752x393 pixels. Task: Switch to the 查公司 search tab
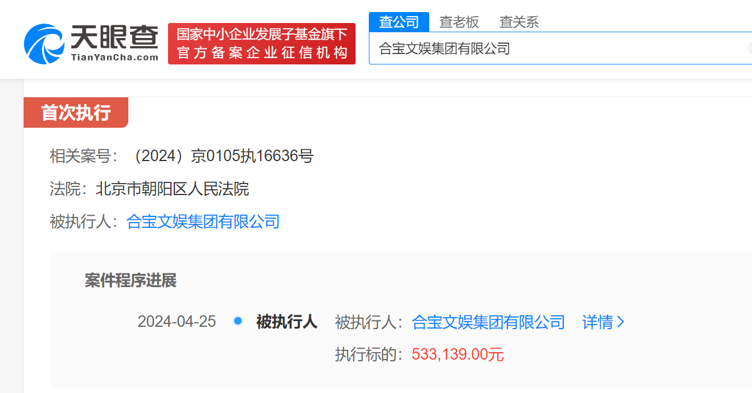click(x=399, y=22)
